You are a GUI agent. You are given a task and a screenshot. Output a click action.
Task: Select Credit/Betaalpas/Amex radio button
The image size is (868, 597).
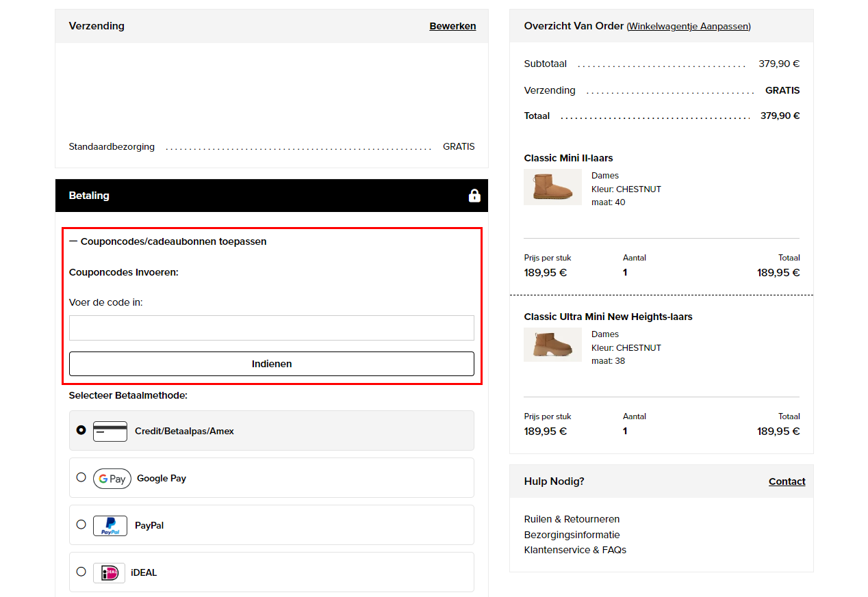coord(81,431)
